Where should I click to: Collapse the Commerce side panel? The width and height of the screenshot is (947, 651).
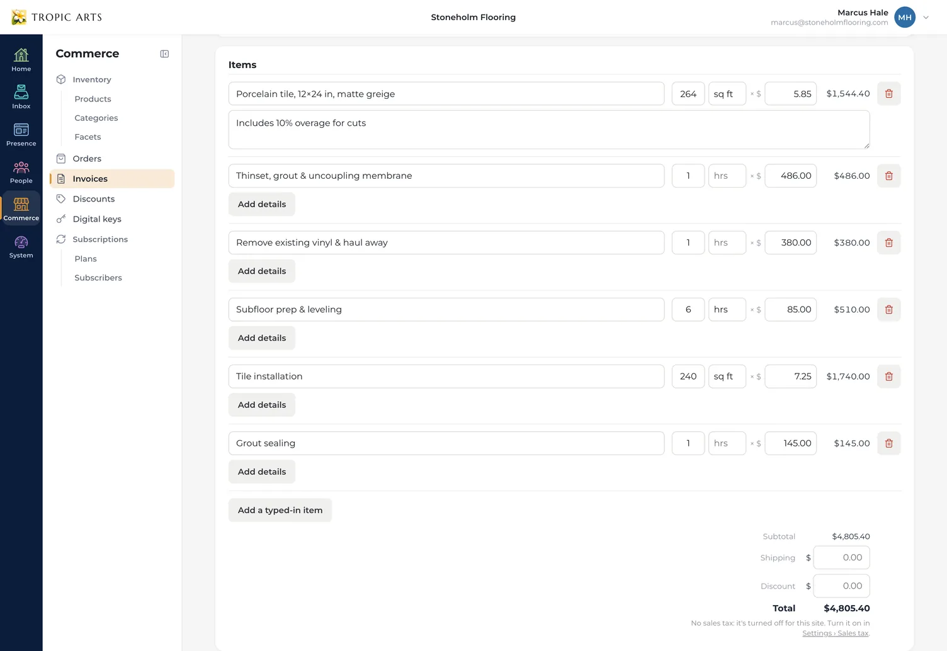click(164, 54)
